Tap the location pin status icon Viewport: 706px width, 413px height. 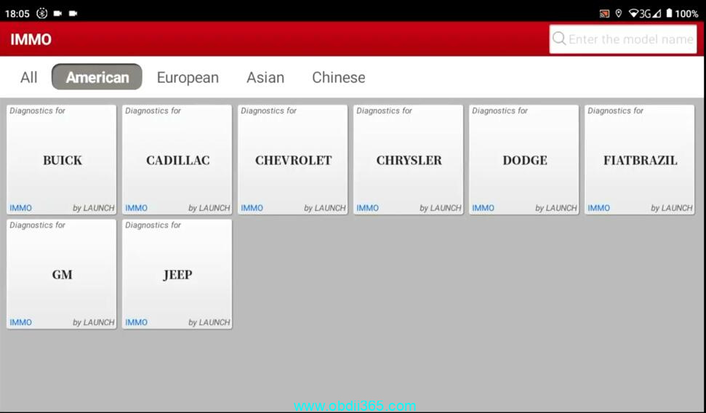pyautogui.click(x=619, y=13)
